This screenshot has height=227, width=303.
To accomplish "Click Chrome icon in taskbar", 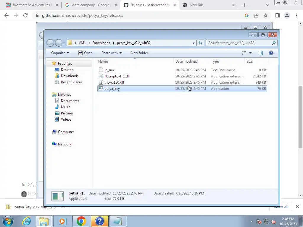I will tap(81, 221).
